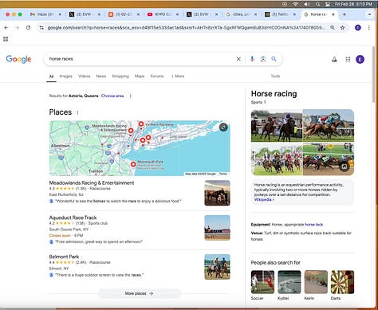Open the Chrome profile avatar in toolbar
This screenshot has height=310, width=378.
(358, 28)
